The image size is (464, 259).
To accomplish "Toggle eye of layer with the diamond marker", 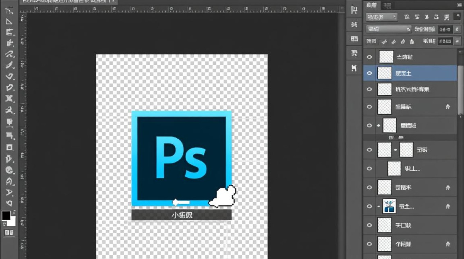I will click(369, 125).
